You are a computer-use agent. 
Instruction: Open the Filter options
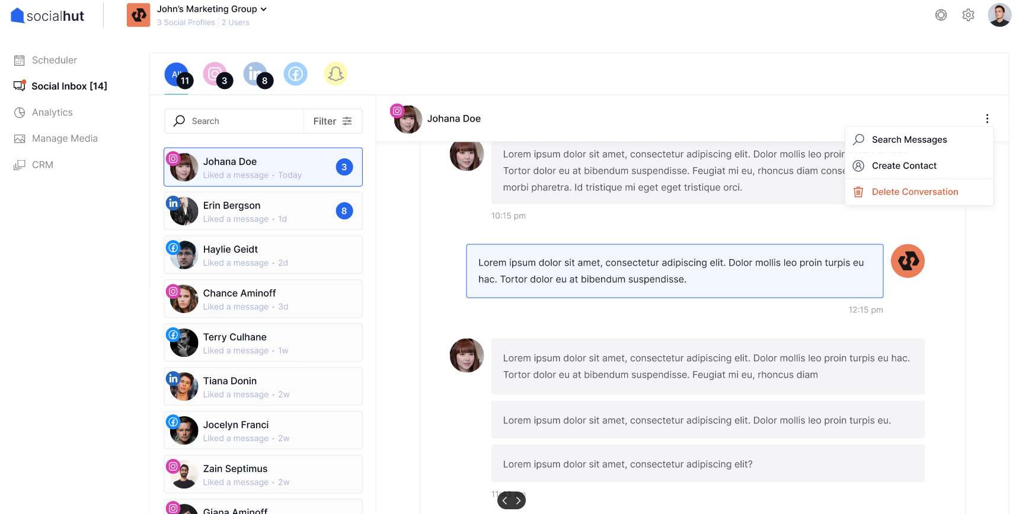(333, 121)
